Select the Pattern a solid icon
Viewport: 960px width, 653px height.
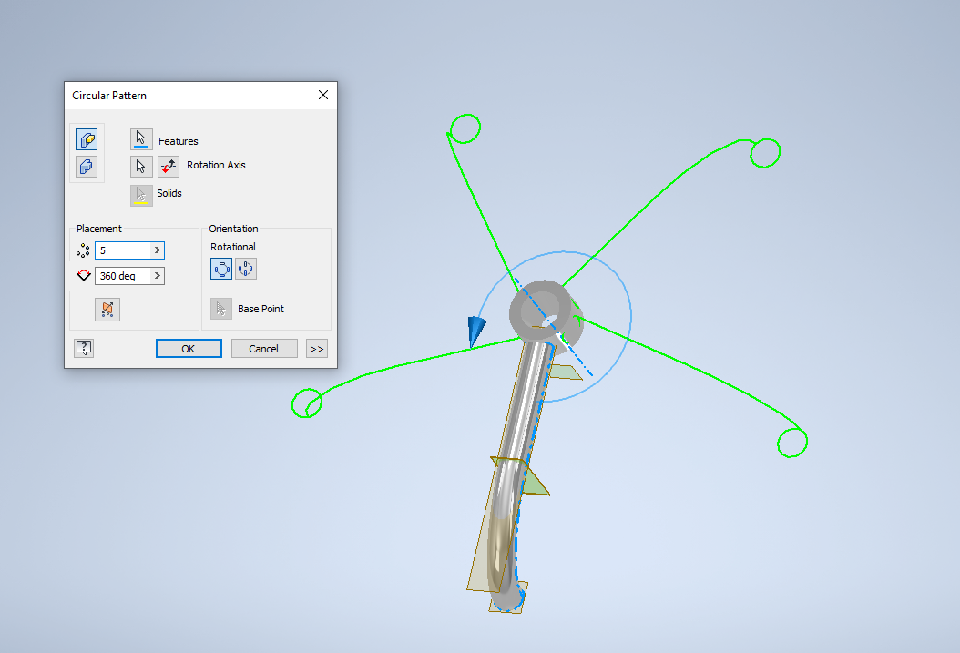point(87,167)
